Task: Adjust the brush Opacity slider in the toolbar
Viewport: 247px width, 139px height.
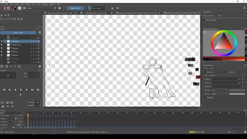Action: point(76,8)
